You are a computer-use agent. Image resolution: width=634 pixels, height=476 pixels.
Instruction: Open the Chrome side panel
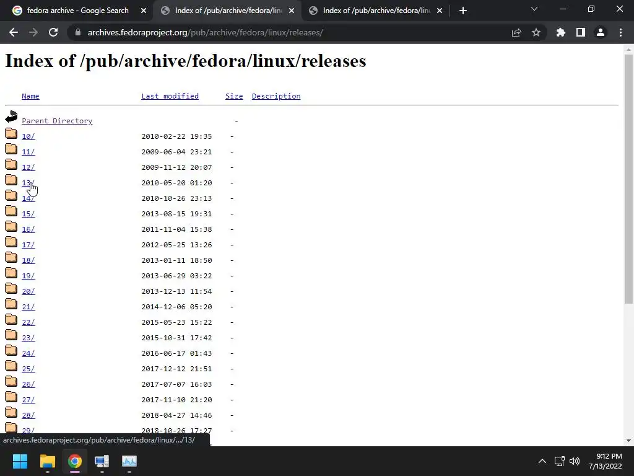tap(581, 32)
